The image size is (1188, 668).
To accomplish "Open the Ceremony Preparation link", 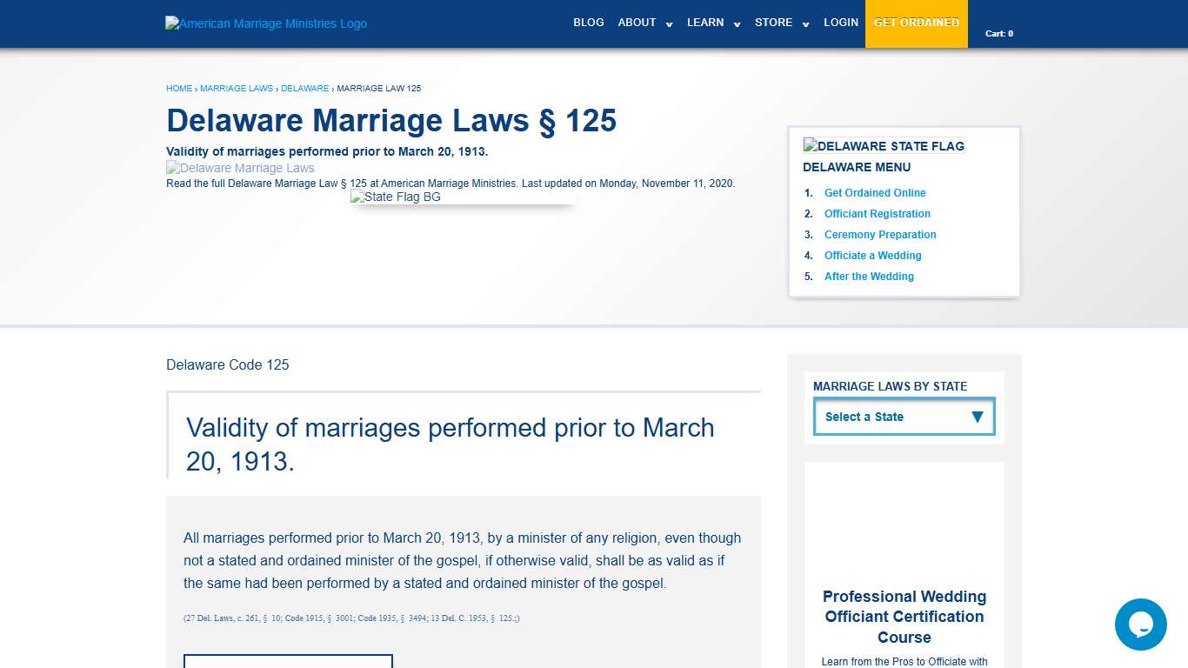I will 879,234.
